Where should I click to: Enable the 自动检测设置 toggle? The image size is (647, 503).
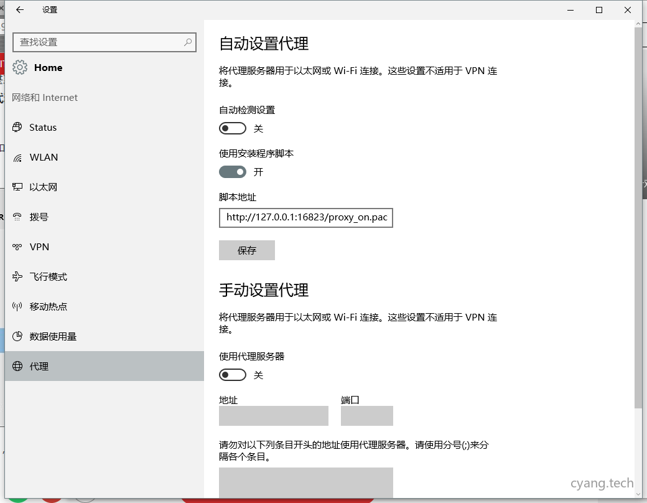[x=233, y=128]
